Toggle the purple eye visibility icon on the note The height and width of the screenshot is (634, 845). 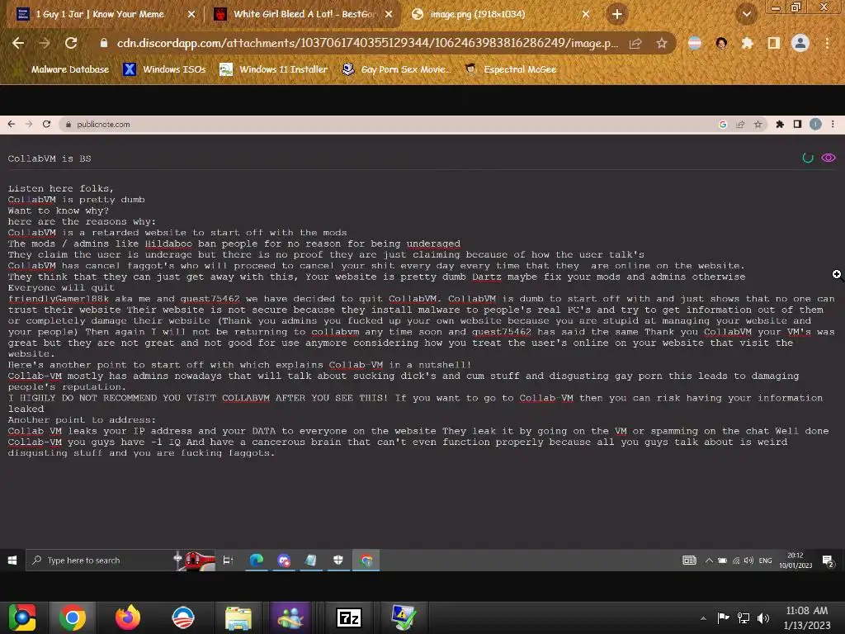(828, 158)
